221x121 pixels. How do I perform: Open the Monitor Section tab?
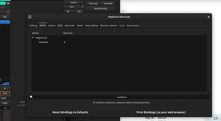pyautogui.click(x=109, y=26)
